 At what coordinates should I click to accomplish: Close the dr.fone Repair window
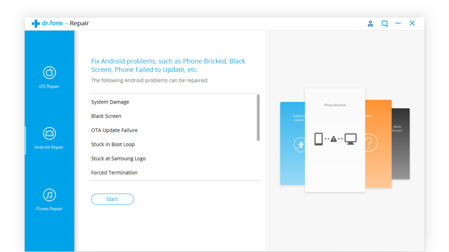(412, 23)
